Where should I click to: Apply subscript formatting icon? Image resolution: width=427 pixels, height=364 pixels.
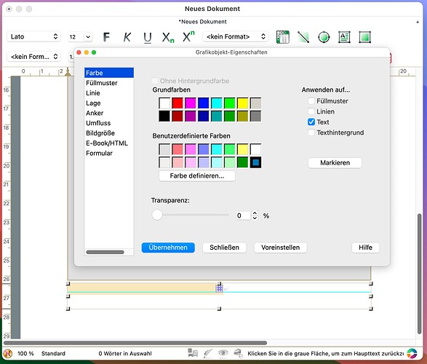click(x=168, y=37)
